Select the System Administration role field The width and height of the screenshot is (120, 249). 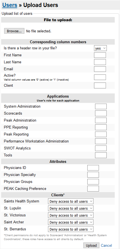(101, 107)
